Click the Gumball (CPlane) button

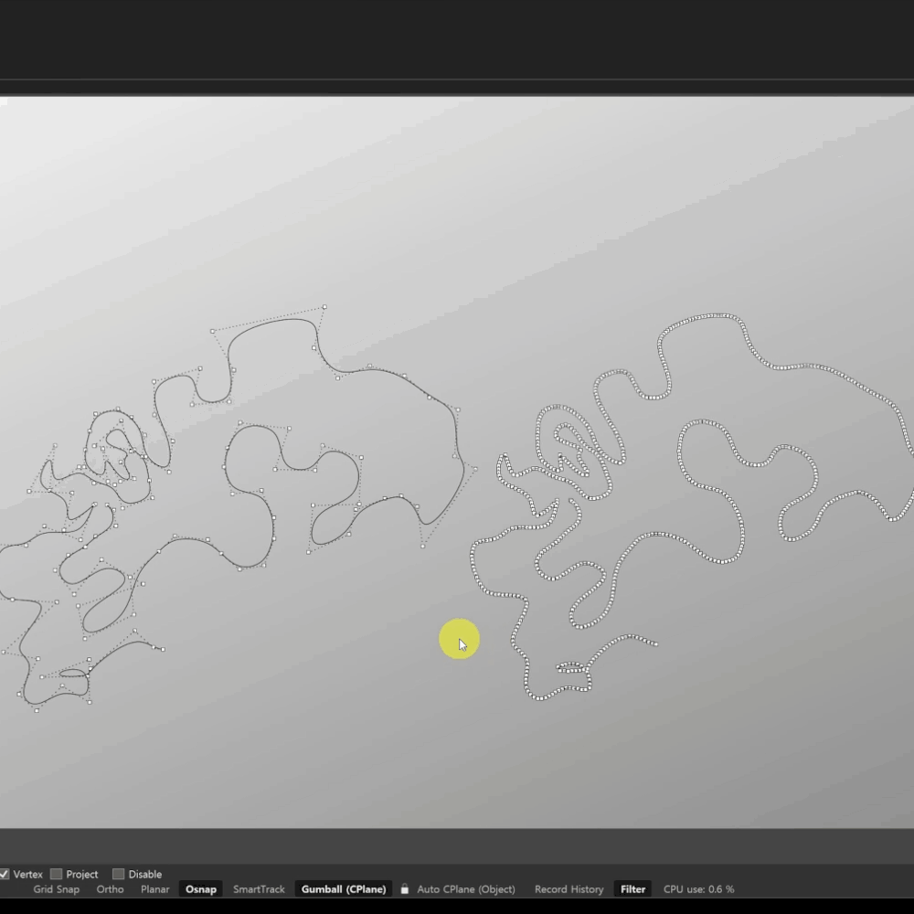tap(344, 889)
